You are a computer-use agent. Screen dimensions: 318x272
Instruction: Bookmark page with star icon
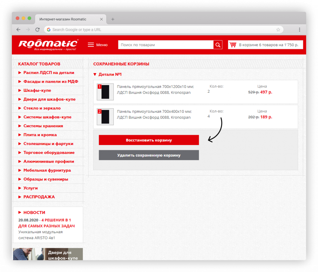[278, 30]
